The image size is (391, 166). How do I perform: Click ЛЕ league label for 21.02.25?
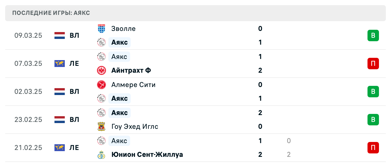click(74, 148)
